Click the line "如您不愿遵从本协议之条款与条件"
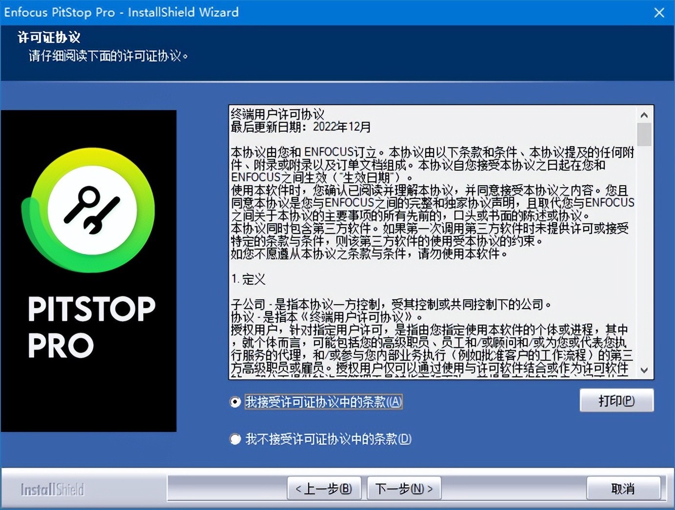This screenshot has width=675, height=510. click(x=370, y=254)
